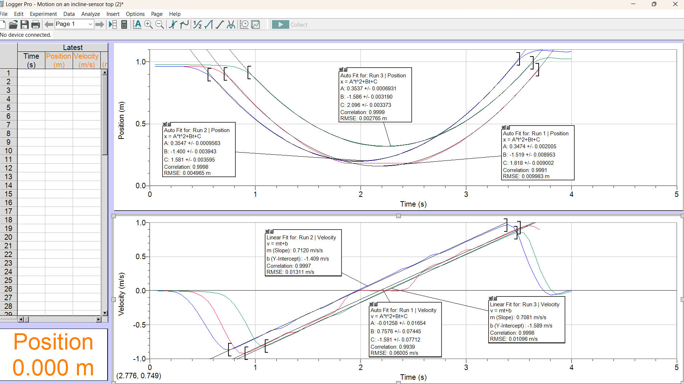Click the Run 3 Position fit equation text
The height and width of the screenshot is (384, 684).
[x=359, y=82]
